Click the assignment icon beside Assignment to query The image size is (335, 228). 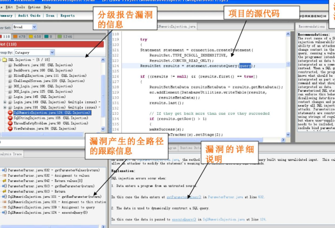tap(4, 208)
